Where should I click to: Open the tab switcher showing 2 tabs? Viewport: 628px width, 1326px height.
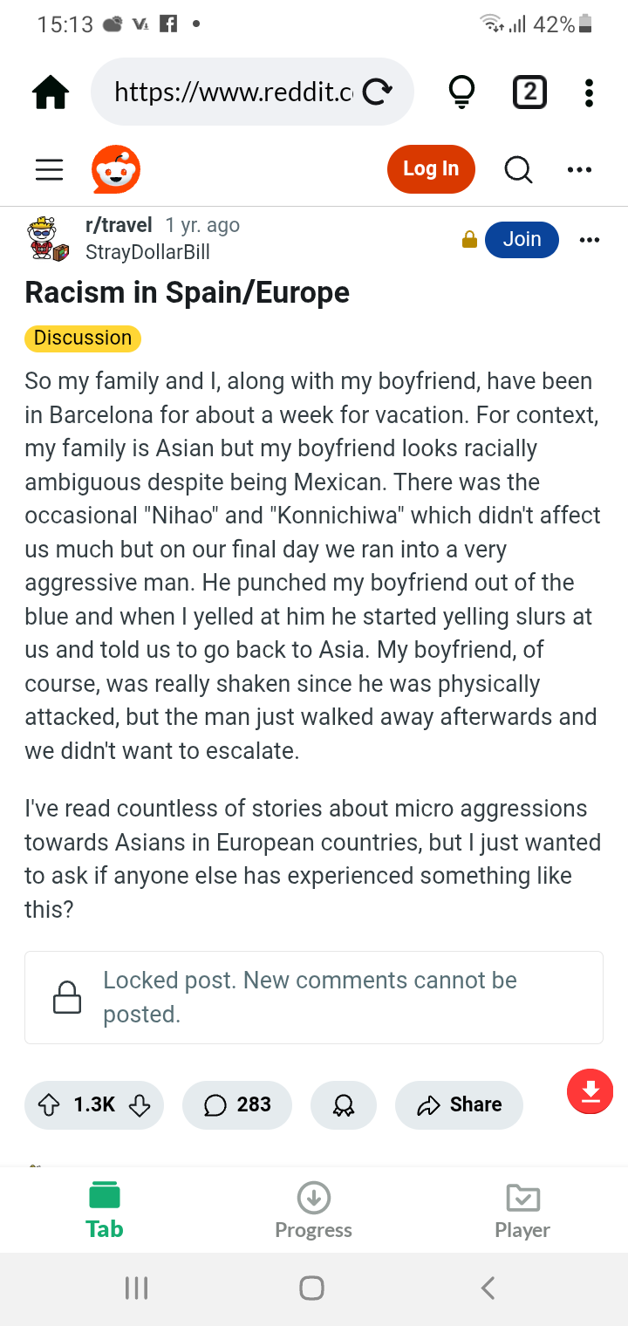[529, 92]
